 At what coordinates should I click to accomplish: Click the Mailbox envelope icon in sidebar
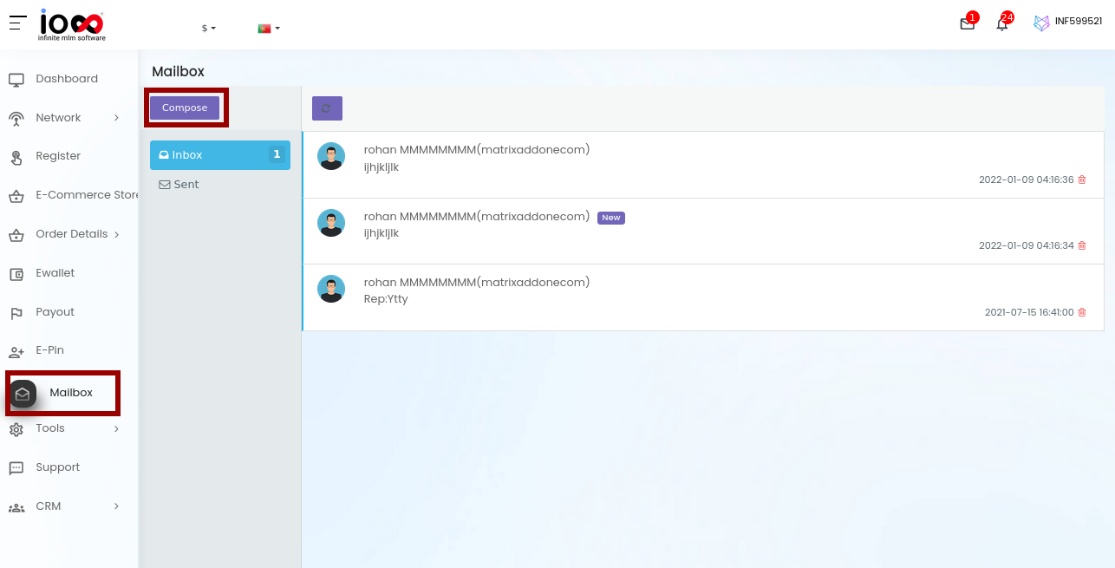click(23, 394)
